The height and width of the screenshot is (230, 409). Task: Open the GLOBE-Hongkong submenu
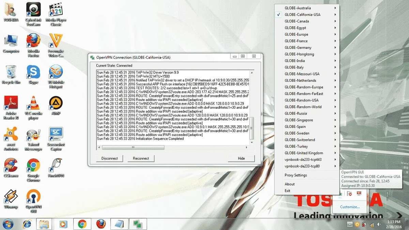tap(307, 54)
